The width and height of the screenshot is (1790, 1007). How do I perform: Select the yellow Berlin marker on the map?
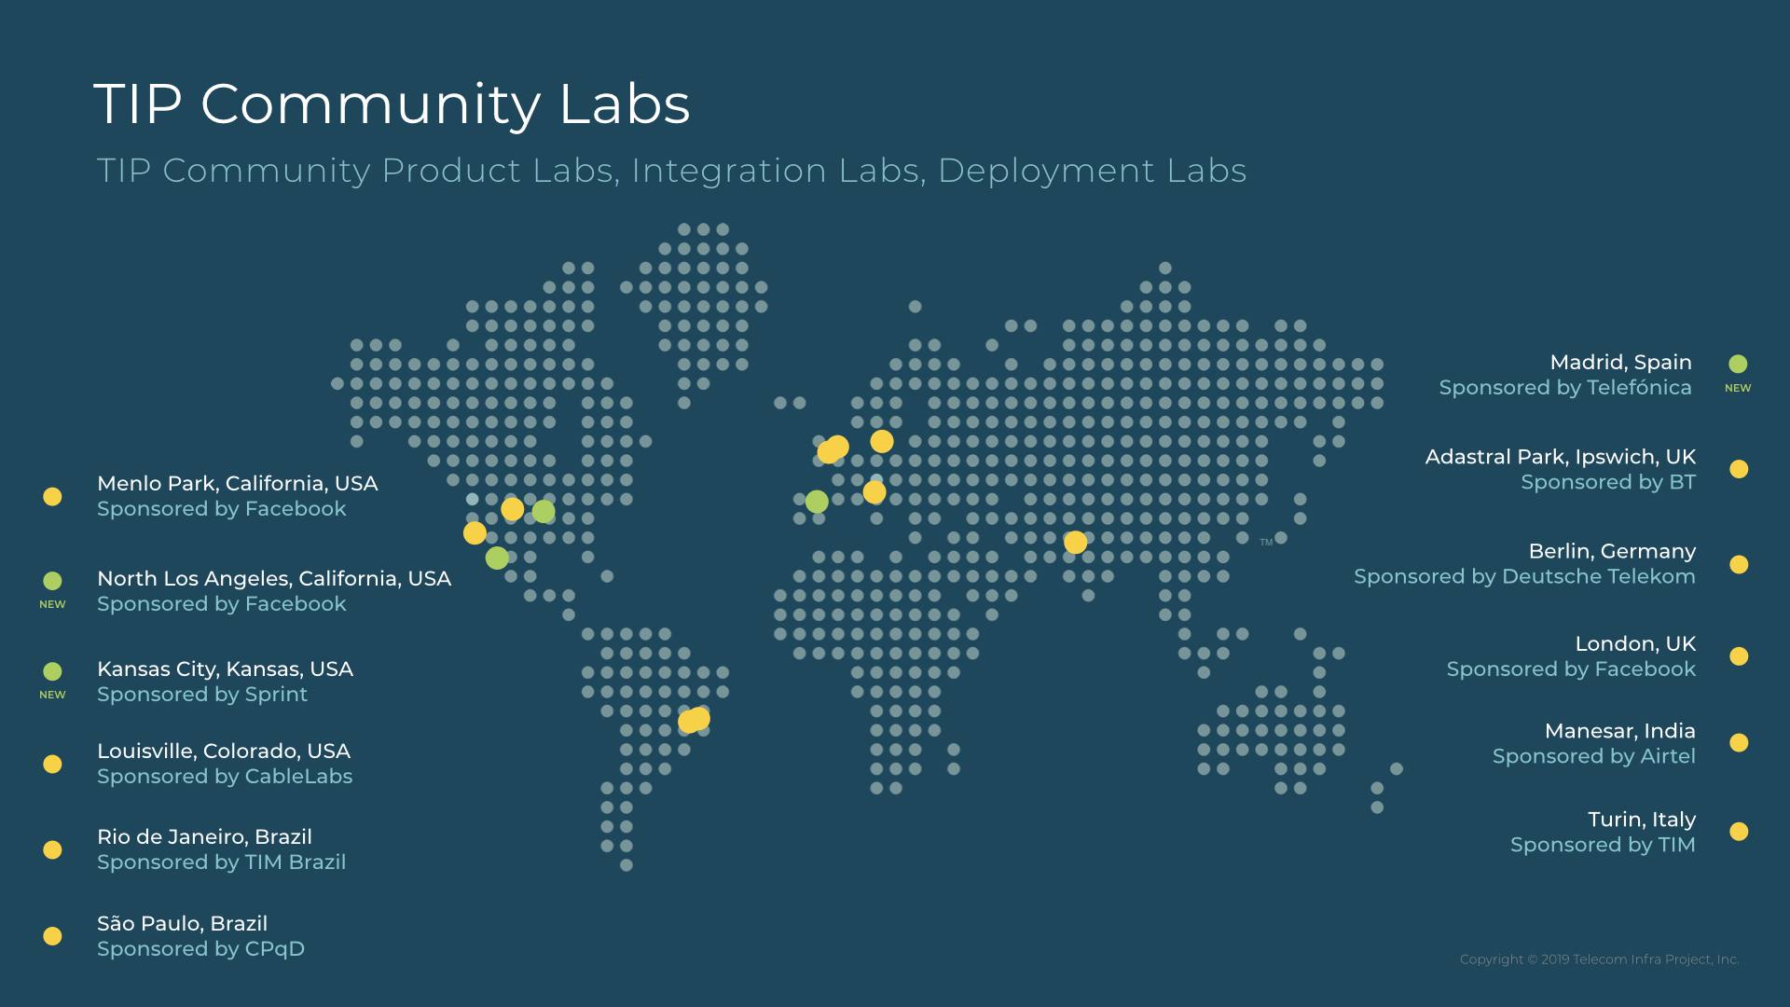[x=882, y=441]
